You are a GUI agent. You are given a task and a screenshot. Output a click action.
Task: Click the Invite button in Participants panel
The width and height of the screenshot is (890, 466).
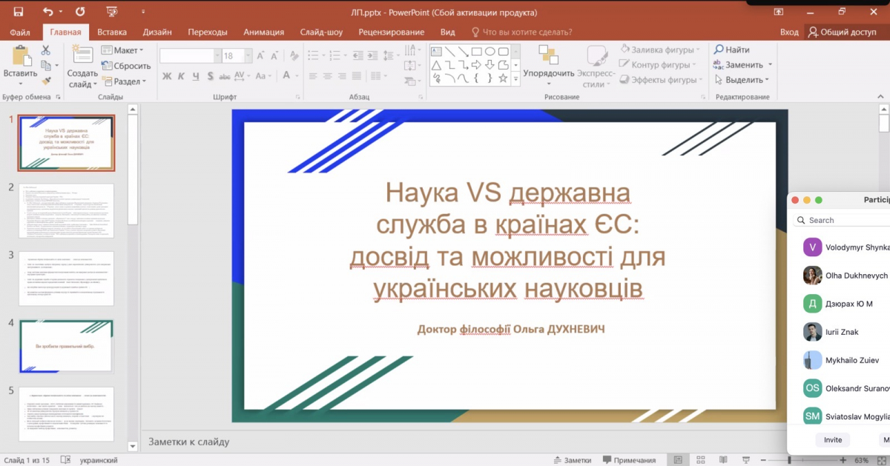tap(832, 439)
